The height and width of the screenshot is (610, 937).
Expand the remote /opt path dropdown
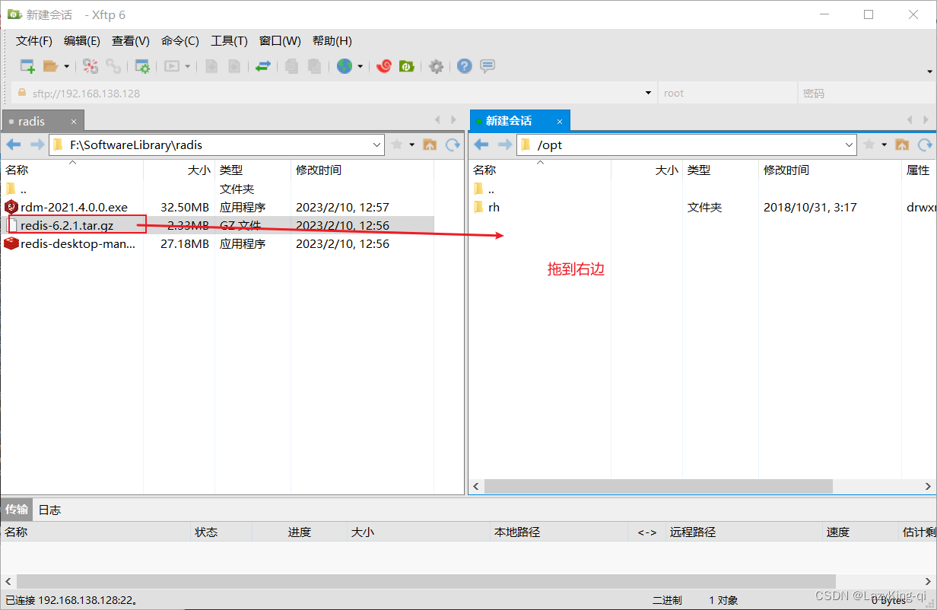pyautogui.click(x=850, y=145)
